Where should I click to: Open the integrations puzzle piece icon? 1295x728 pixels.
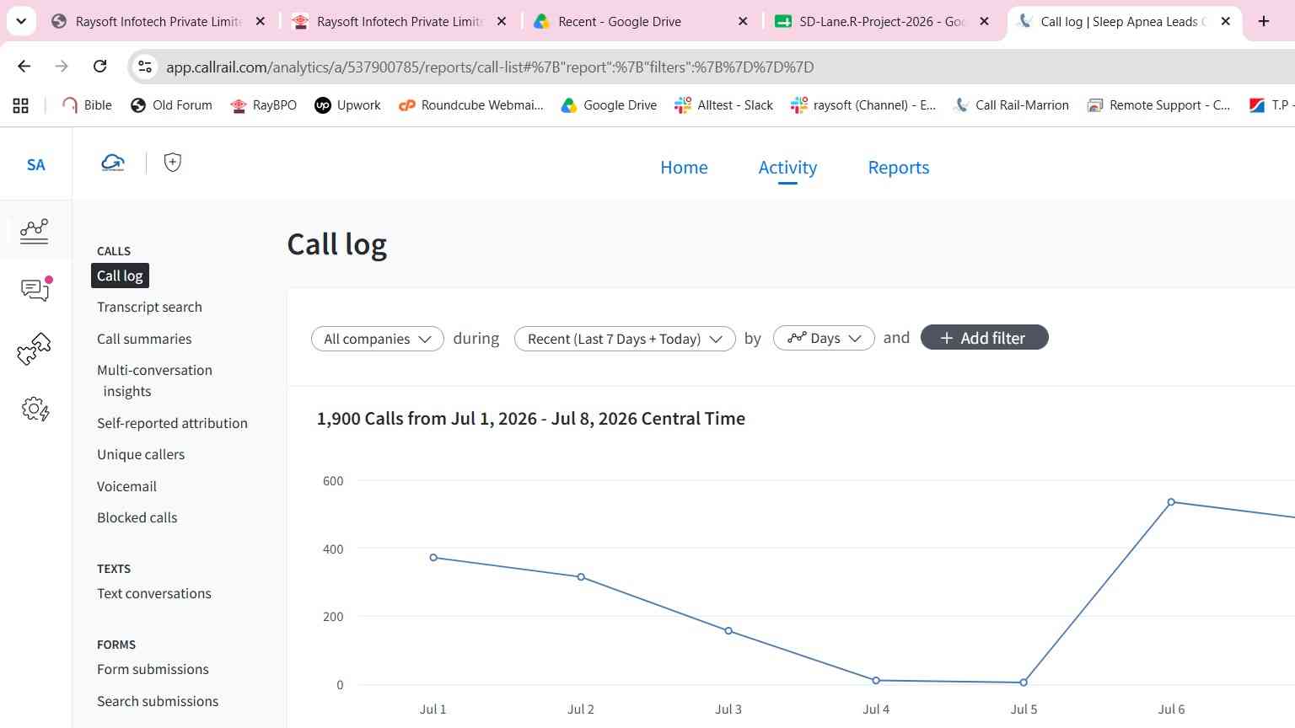point(35,349)
